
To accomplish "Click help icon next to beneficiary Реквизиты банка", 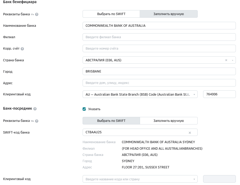I will (x=37, y=14).
